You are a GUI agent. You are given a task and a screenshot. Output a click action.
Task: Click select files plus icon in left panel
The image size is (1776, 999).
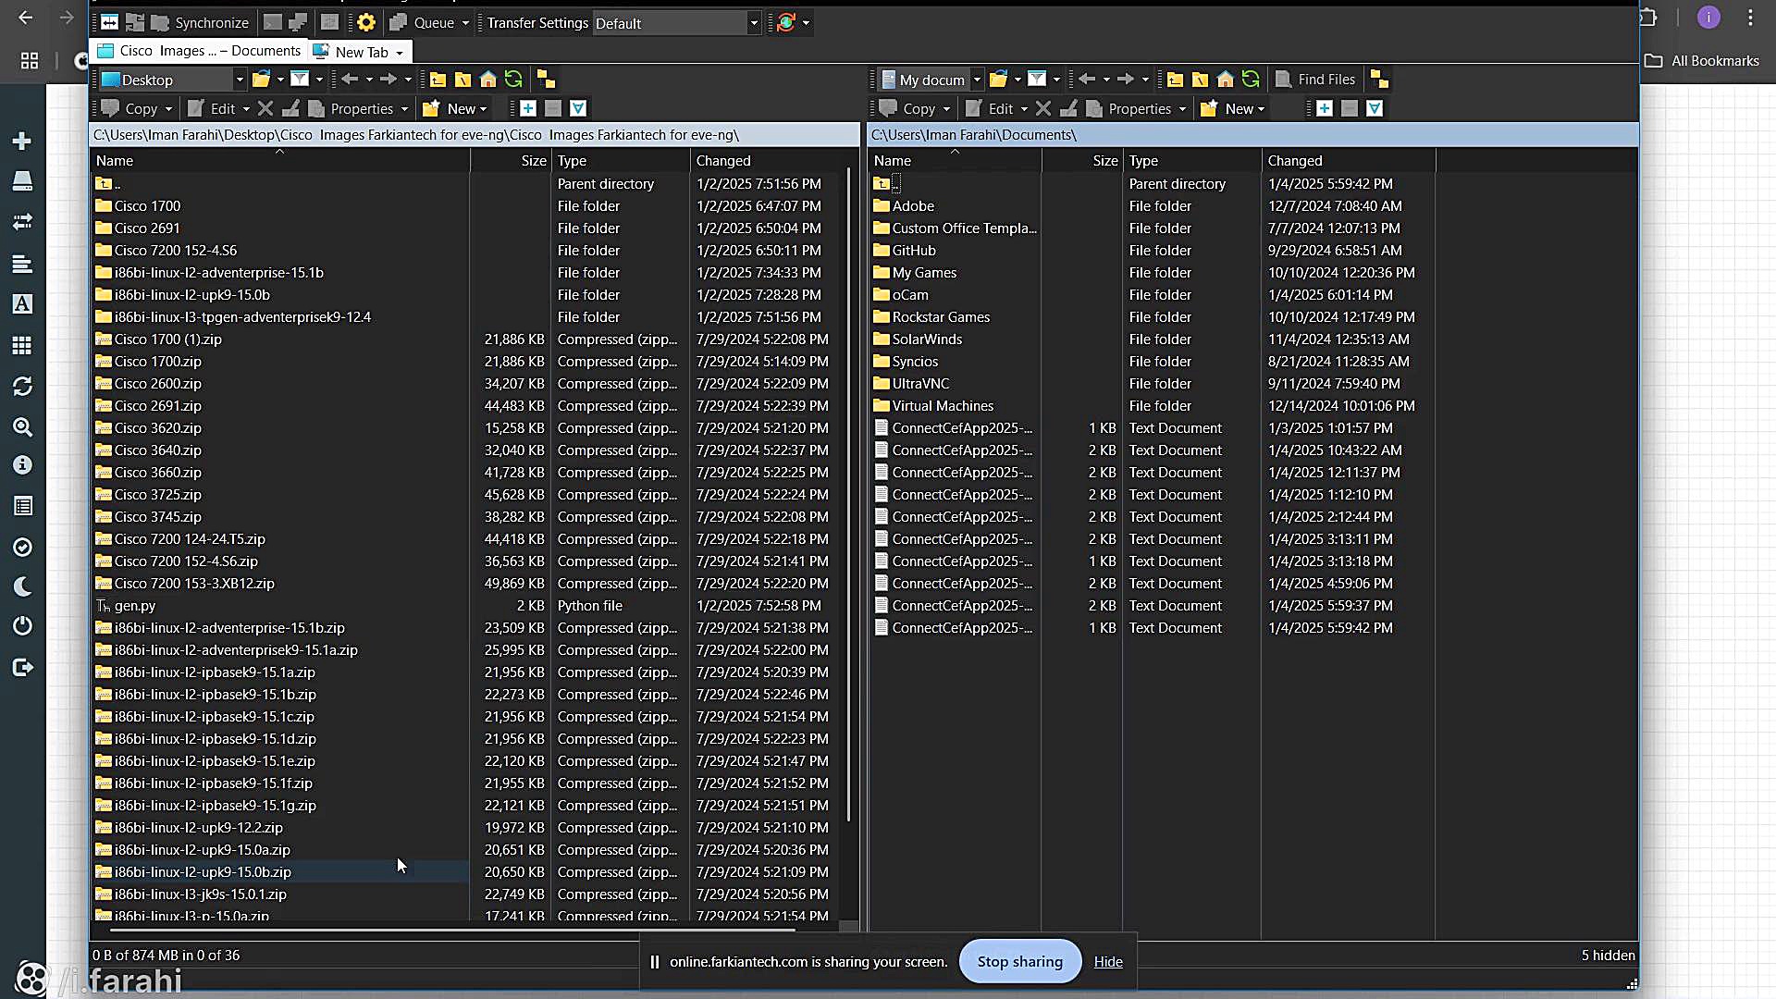pos(527,108)
